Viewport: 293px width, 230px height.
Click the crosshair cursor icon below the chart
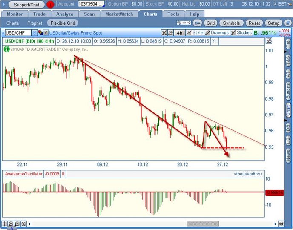(x=5, y=224)
